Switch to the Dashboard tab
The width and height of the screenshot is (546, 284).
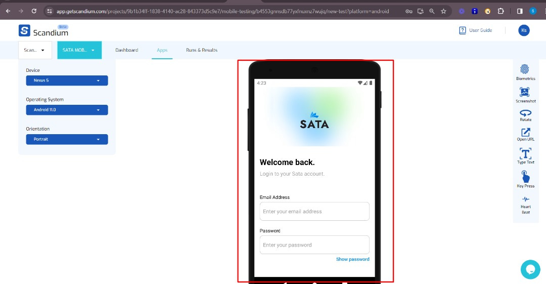point(127,50)
